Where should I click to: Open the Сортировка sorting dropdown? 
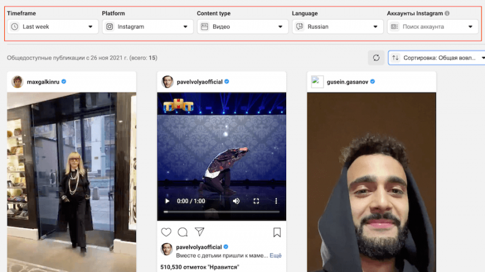438,58
